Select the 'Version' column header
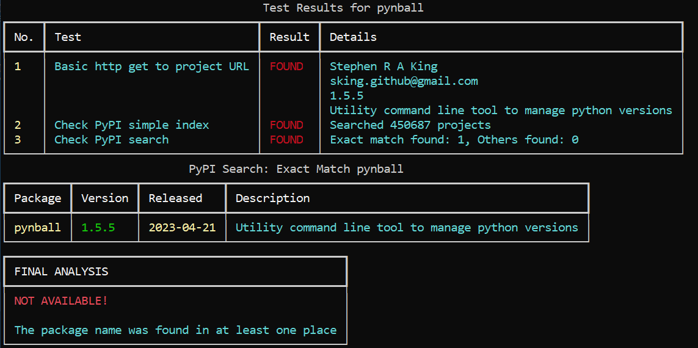698x348 pixels. point(104,198)
